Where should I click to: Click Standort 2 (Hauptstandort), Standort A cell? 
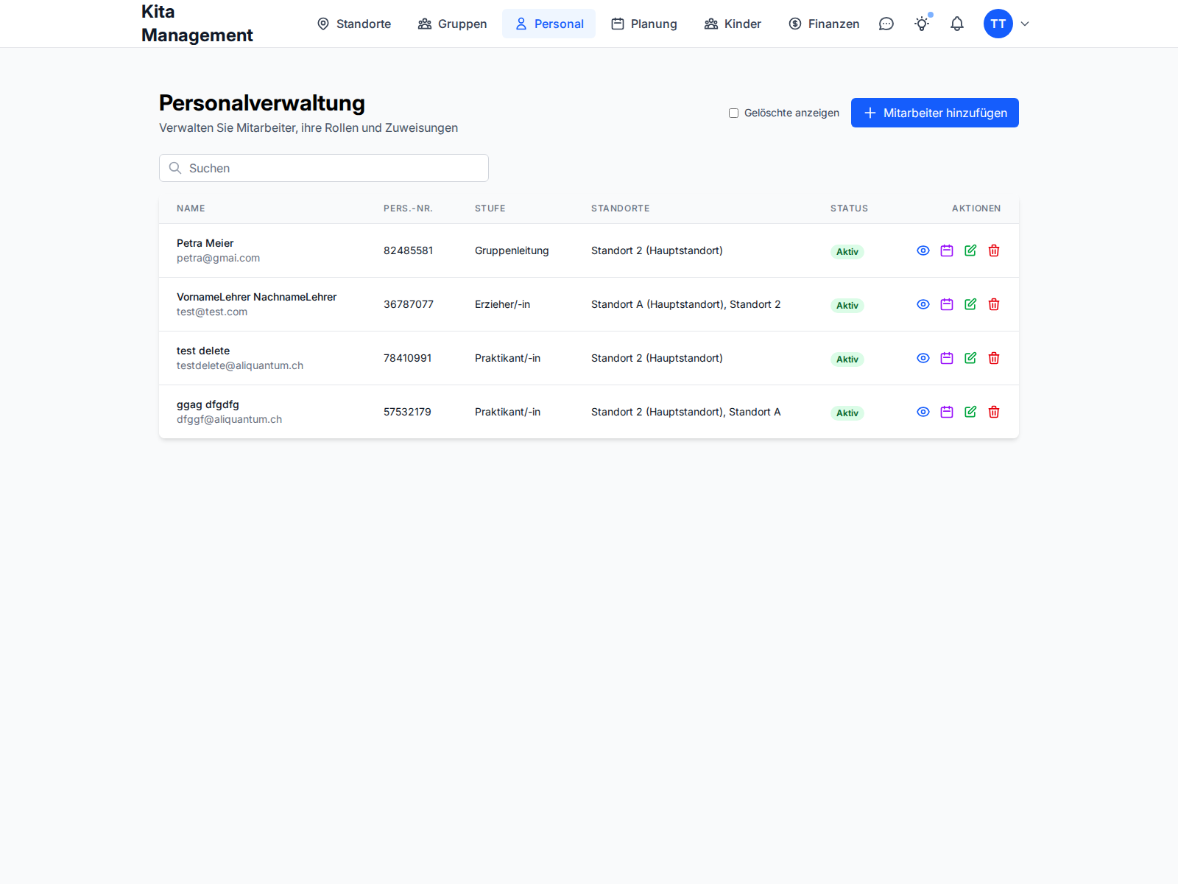(686, 412)
